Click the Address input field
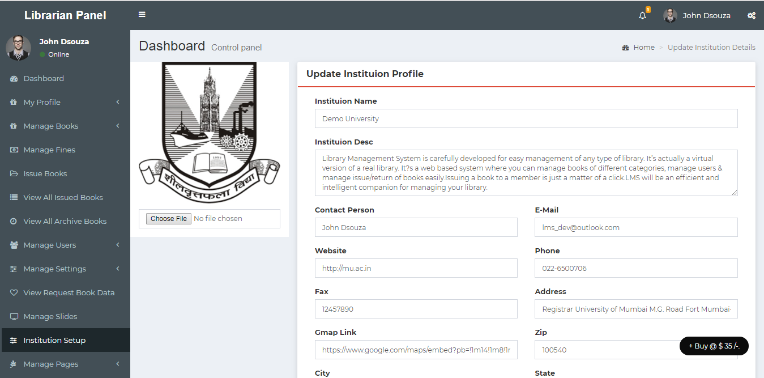 click(636, 309)
